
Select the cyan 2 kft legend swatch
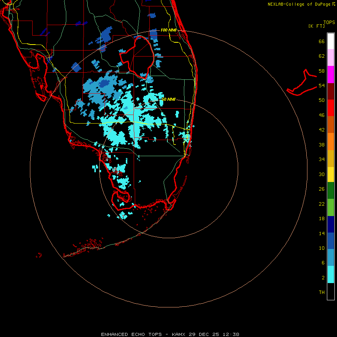click(x=331, y=274)
